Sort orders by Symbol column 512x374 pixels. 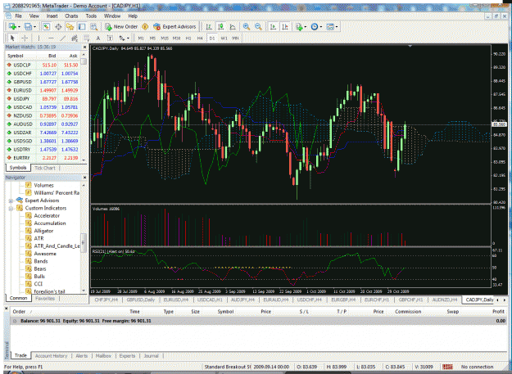point(225,312)
